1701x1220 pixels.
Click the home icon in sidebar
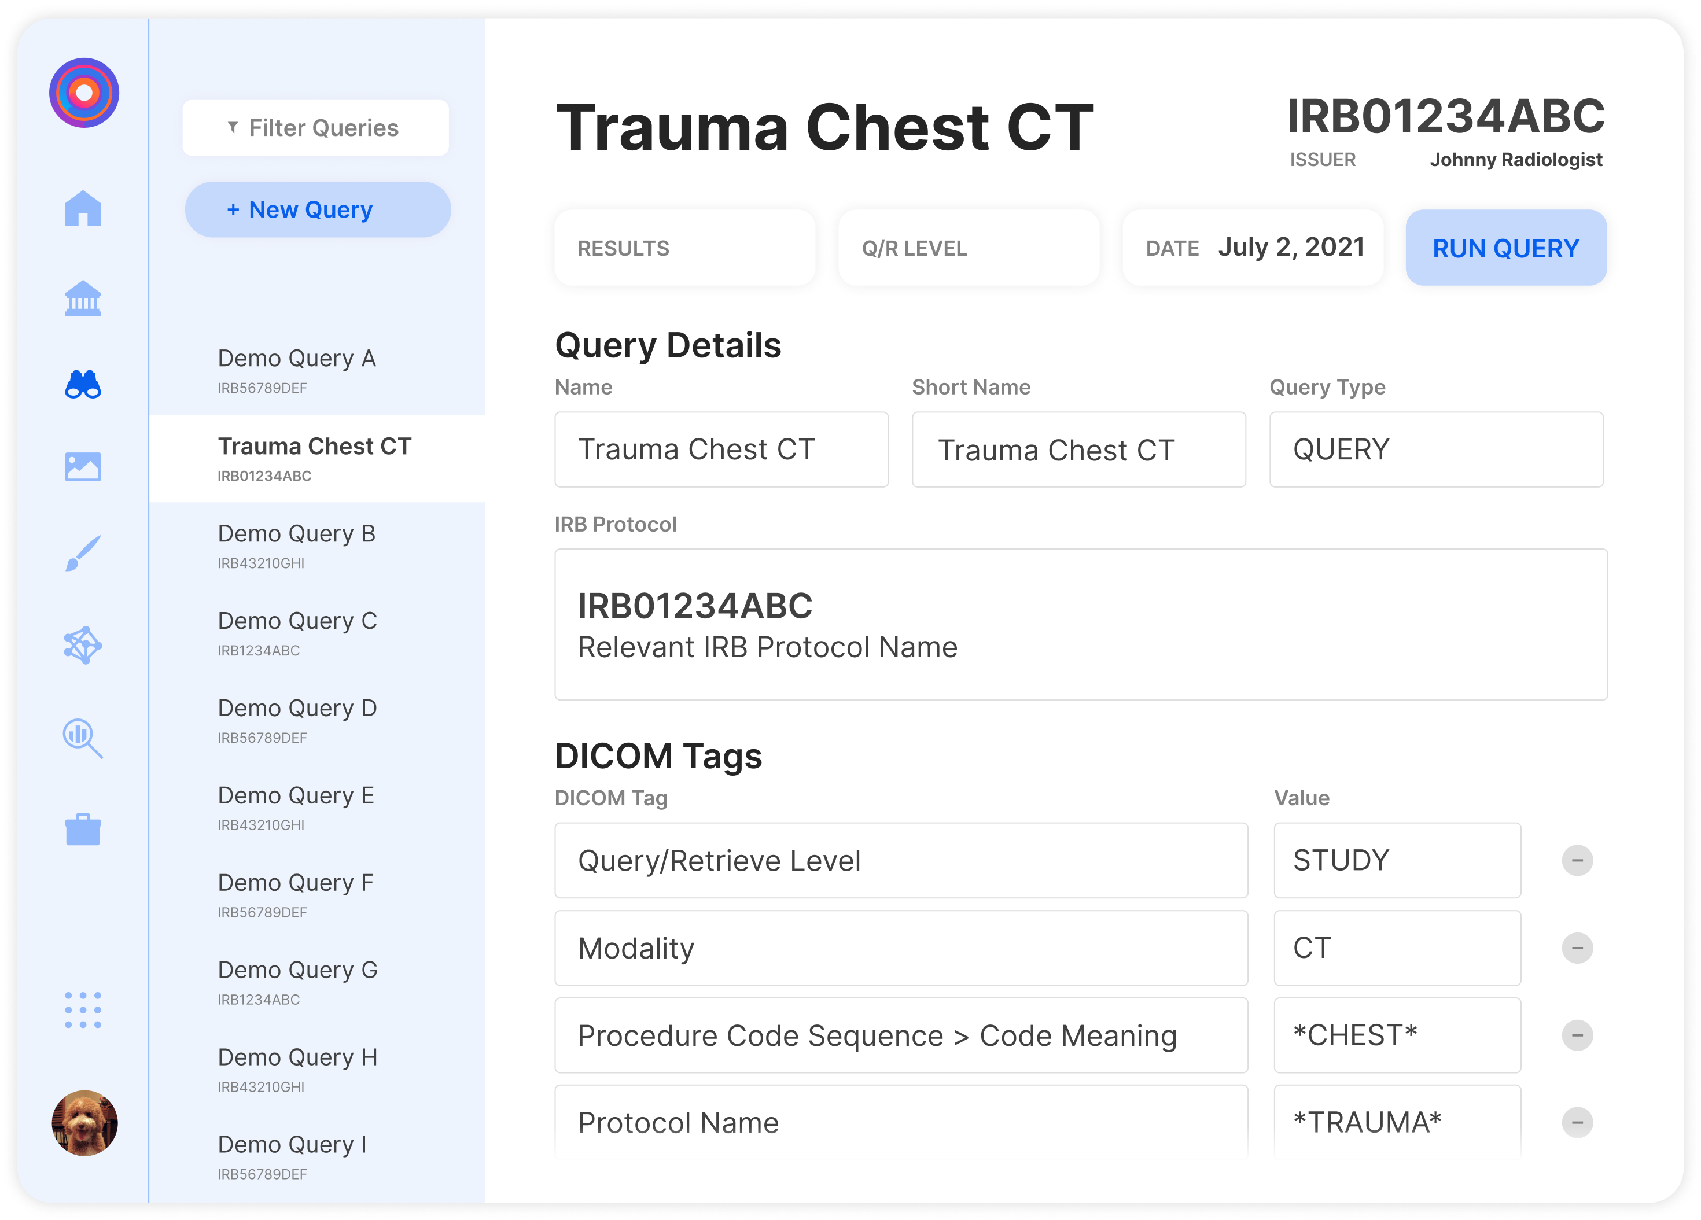(x=83, y=208)
